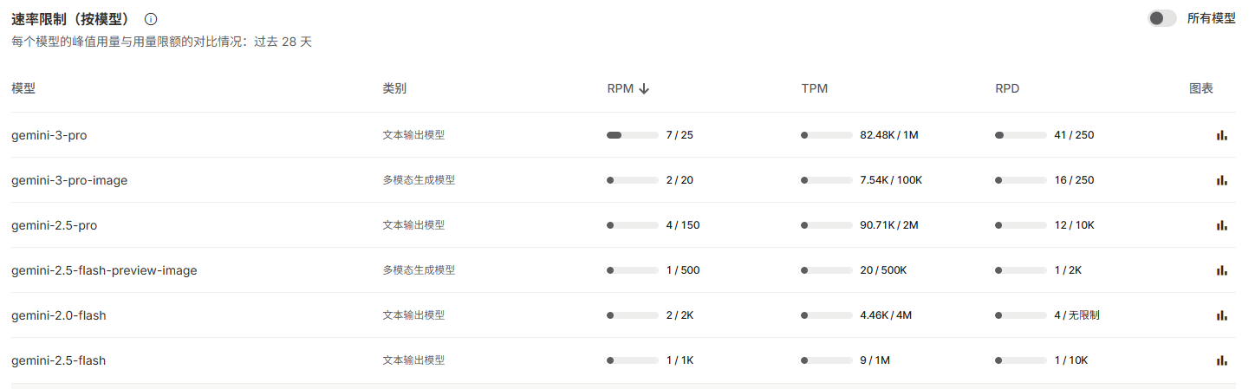Click the 9 / 1M TPM value

pos(876,360)
